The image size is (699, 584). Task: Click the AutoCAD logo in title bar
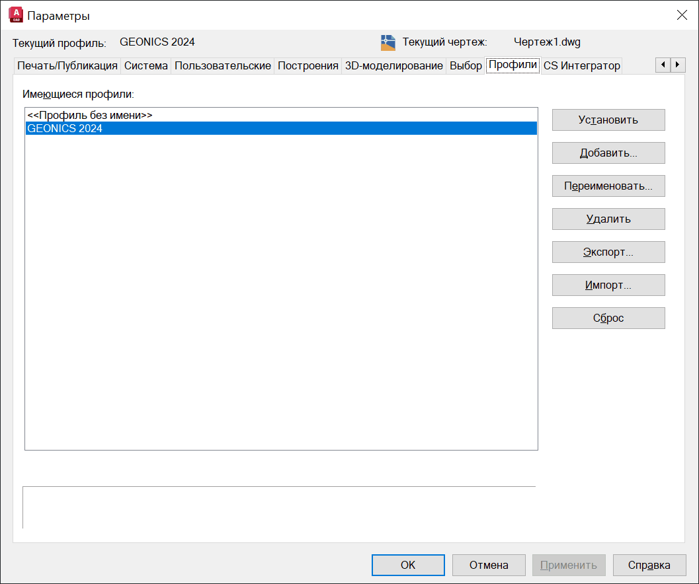15,15
